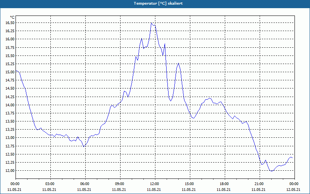Viewport: 310px width, 194px height.
Task: Click the 12,25 y-axis value
Action: tap(10, 162)
